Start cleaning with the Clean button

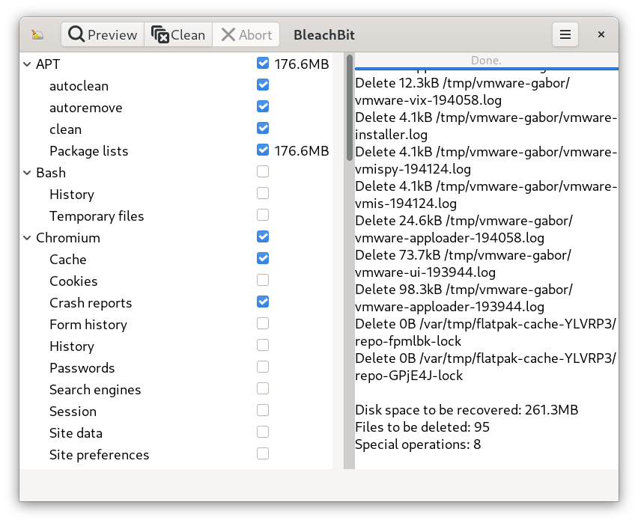click(x=178, y=34)
